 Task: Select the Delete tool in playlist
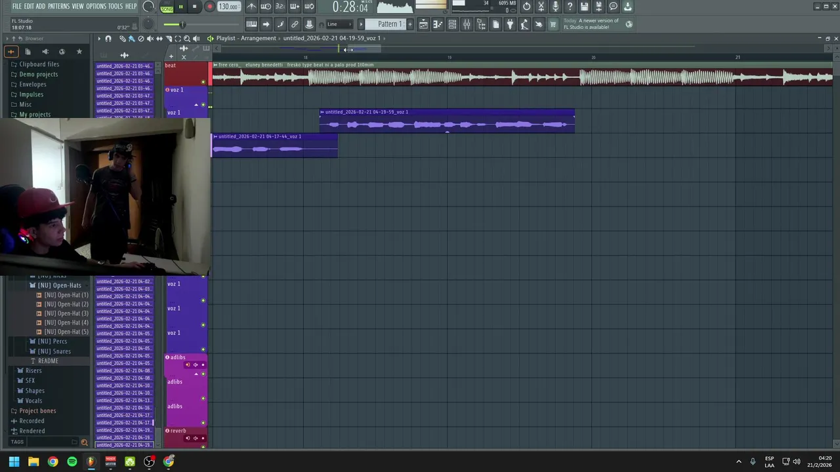pyautogui.click(x=140, y=39)
